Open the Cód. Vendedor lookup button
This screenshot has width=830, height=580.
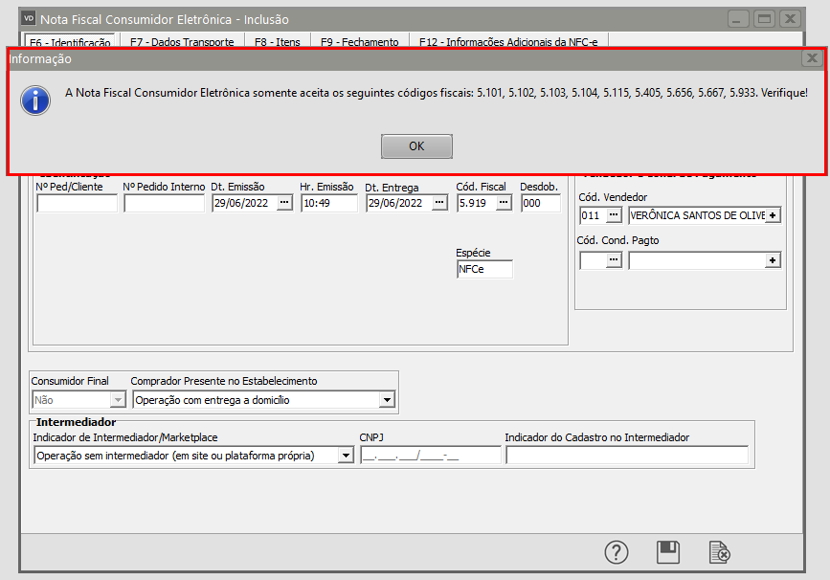[615, 215]
